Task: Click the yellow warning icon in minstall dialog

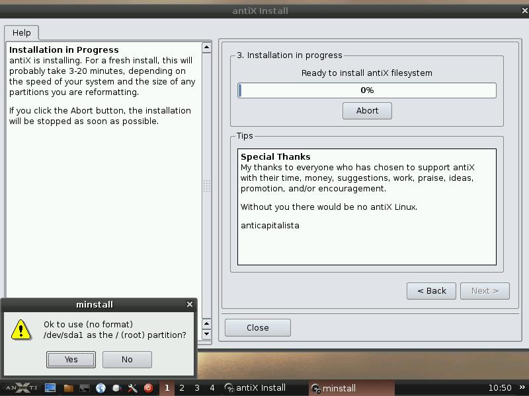Action: pos(21,330)
